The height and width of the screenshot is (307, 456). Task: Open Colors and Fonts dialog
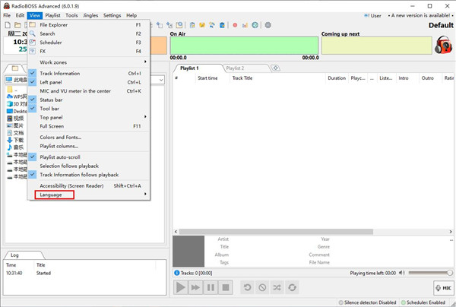(x=60, y=137)
